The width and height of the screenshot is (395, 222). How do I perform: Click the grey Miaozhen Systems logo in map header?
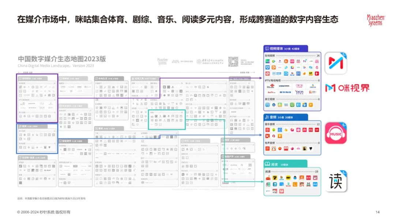162,62
